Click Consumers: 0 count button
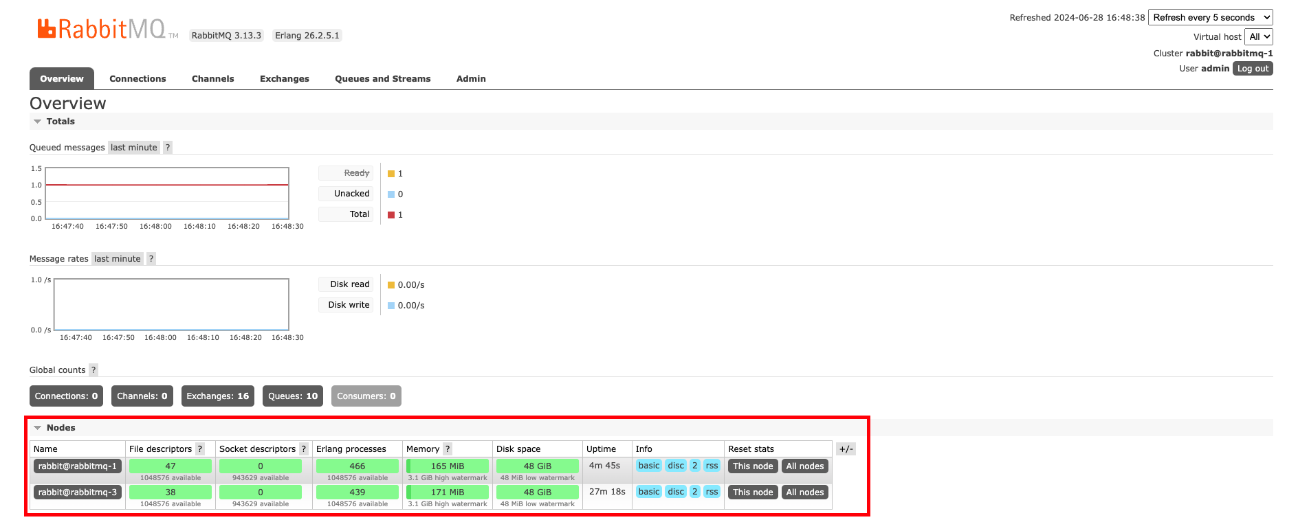Image resolution: width=1298 pixels, height=522 pixels. pyautogui.click(x=366, y=396)
